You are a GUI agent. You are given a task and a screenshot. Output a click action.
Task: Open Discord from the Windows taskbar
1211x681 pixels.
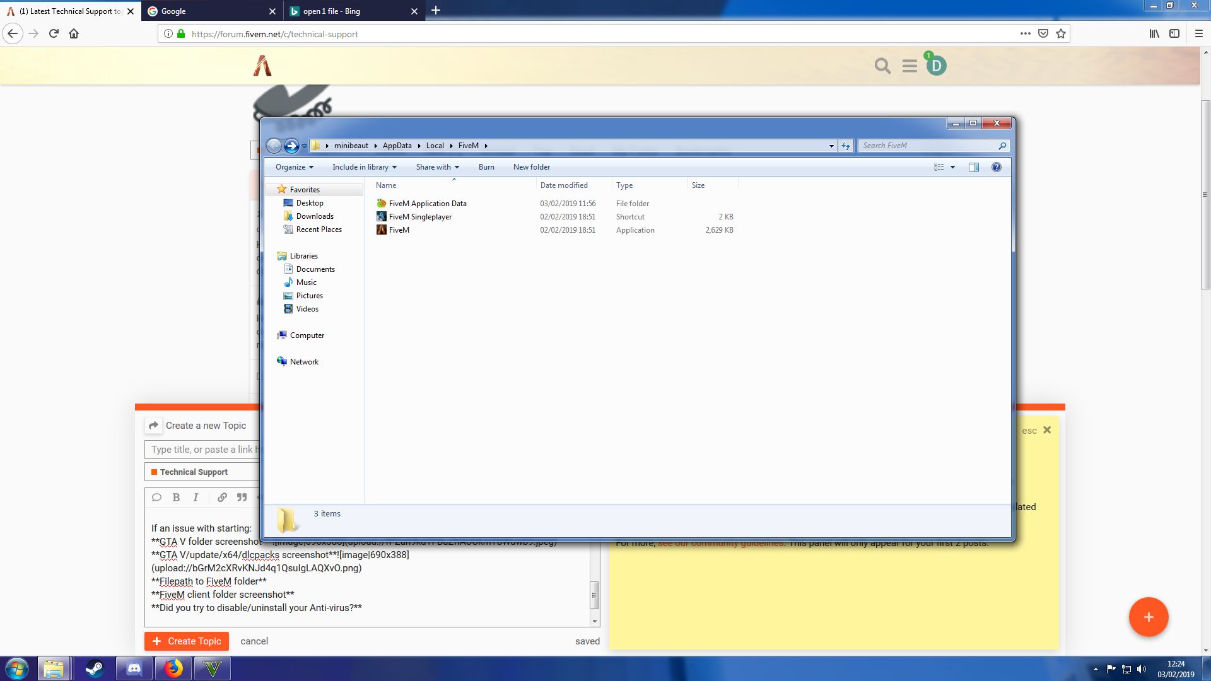pyautogui.click(x=134, y=668)
